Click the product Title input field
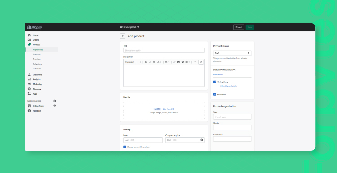This screenshot has height=173, width=337. (164, 50)
